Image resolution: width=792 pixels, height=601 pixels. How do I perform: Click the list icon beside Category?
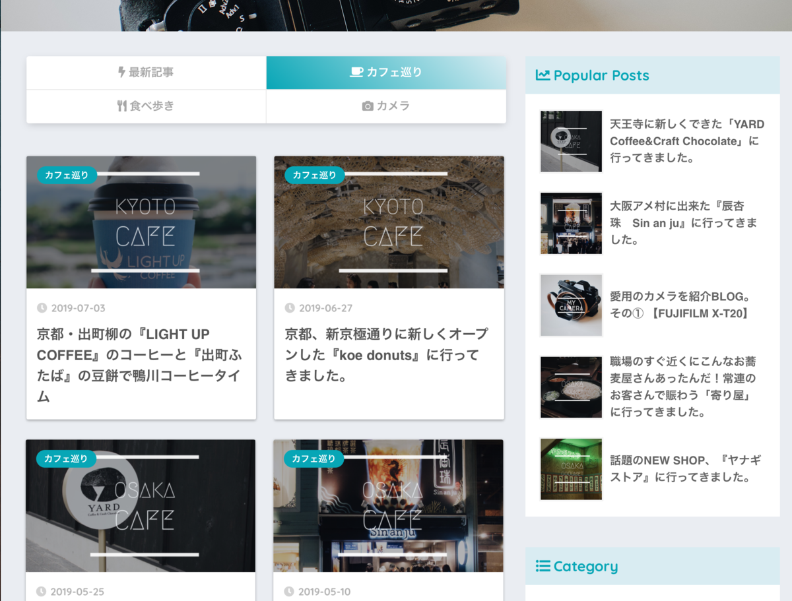tap(543, 566)
